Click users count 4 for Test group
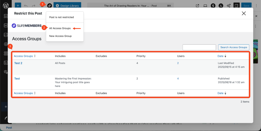 (x=178, y=79)
